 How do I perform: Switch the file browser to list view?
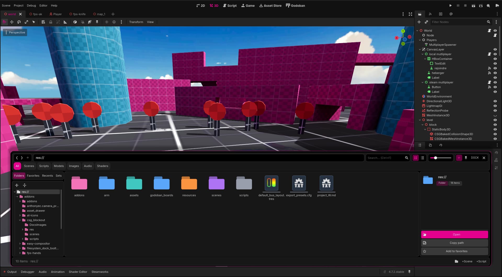(422, 158)
